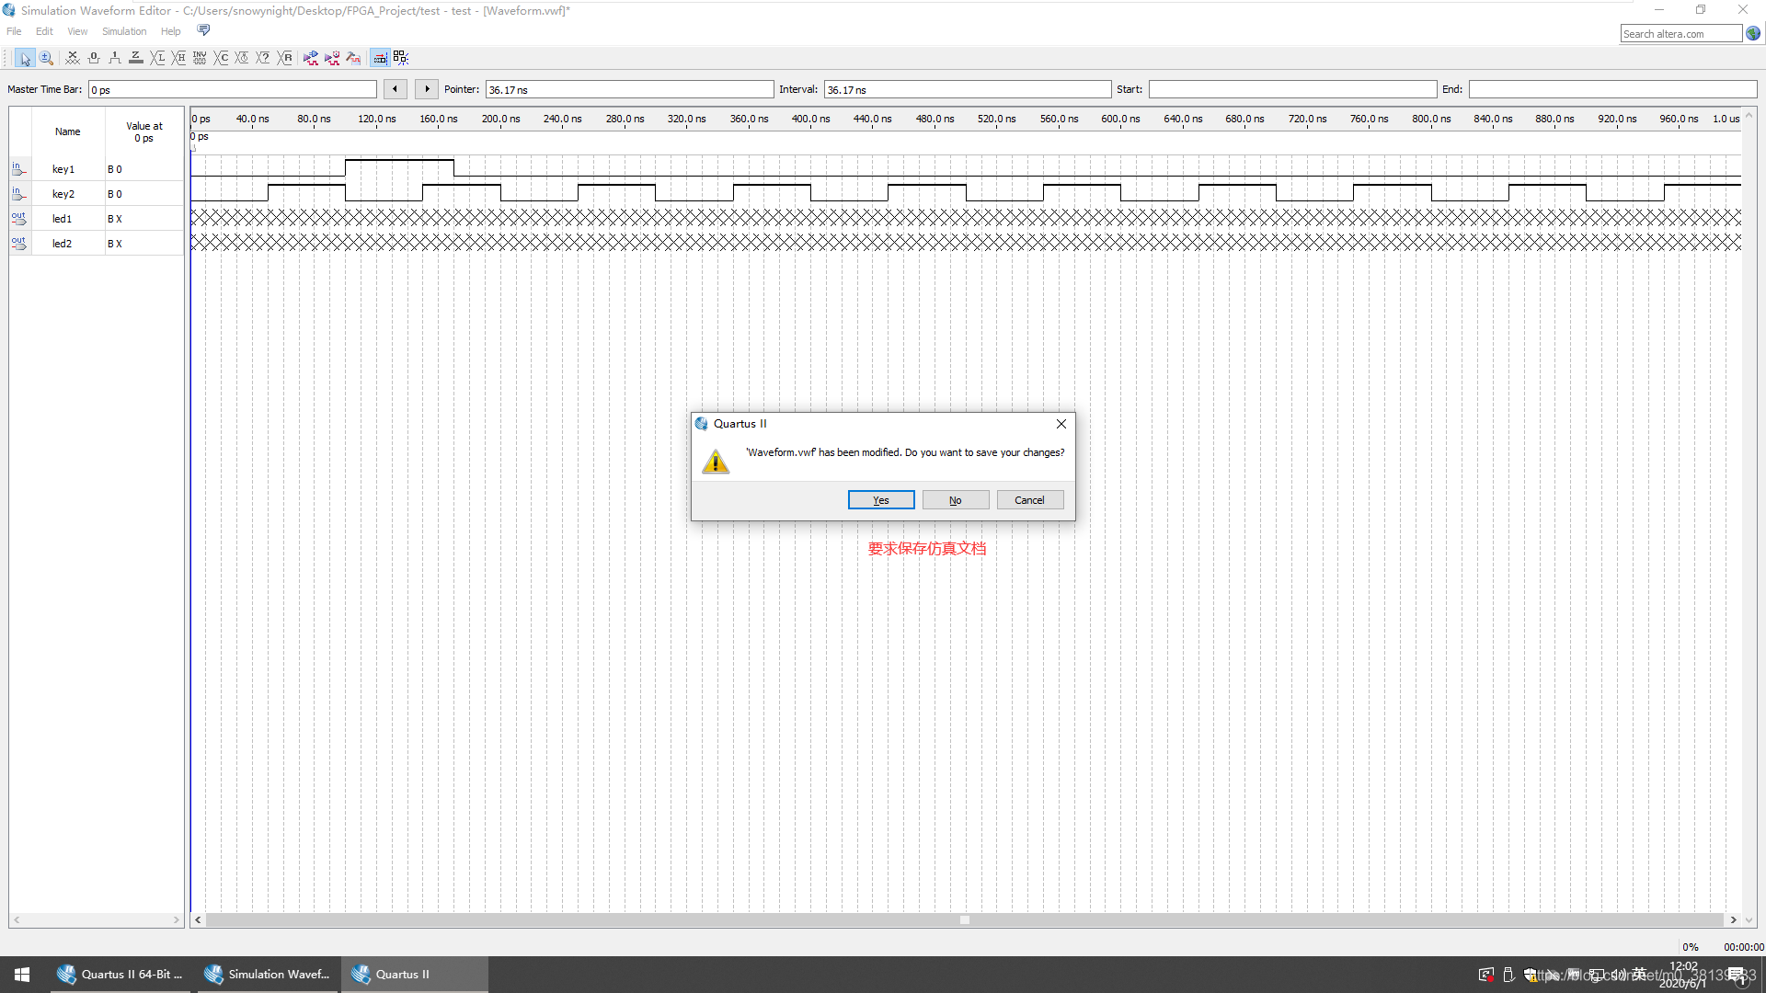The height and width of the screenshot is (993, 1766).
Task: Select the Zoom tool in toolbar
Action: (46, 58)
